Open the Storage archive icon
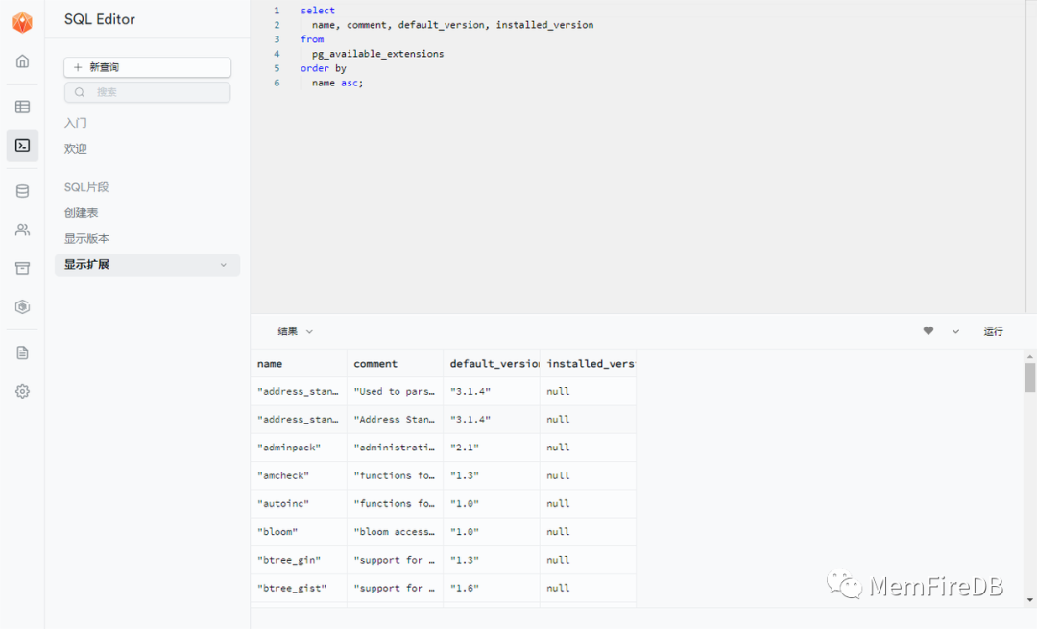This screenshot has height=629, width=1037. click(22, 268)
